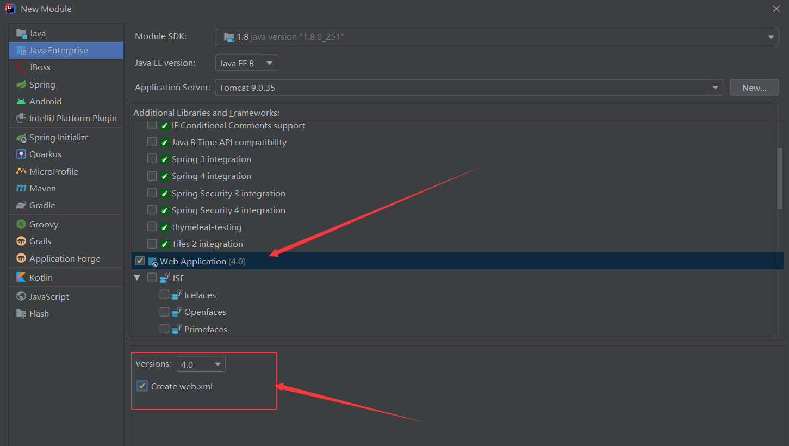Click the Android robot icon
Viewport: 789px width, 446px height.
click(x=21, y=102)
